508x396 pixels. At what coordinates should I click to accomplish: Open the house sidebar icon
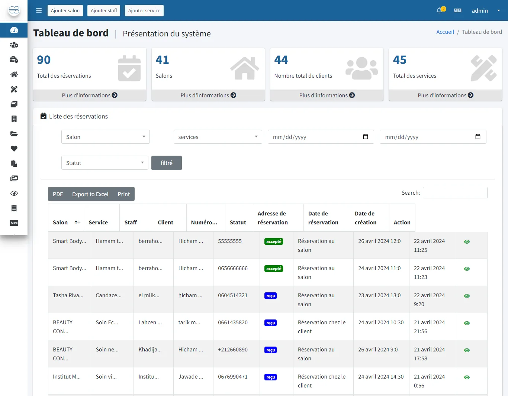tap(14, 75)
